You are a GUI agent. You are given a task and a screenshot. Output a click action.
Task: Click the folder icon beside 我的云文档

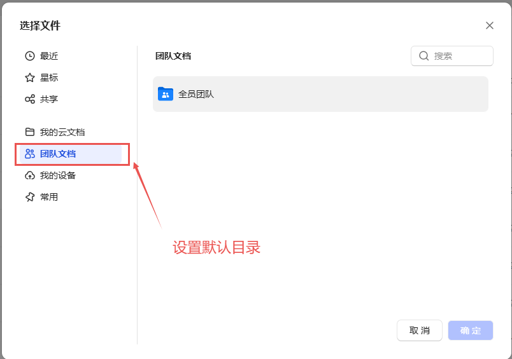(30, 132)
